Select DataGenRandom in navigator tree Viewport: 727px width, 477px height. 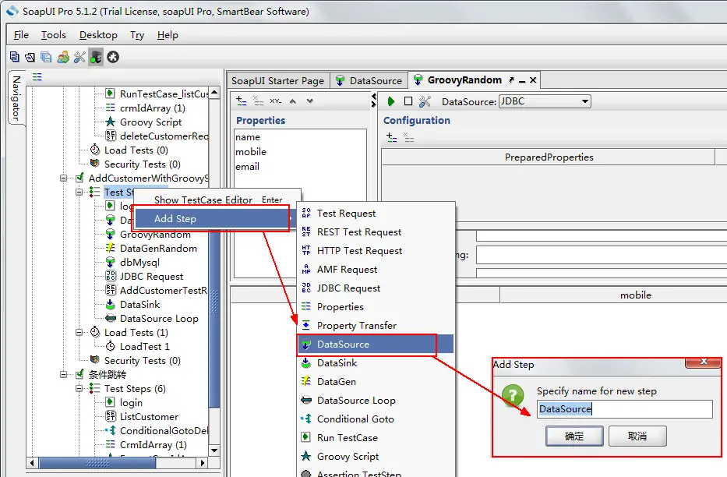click(158, 249)
